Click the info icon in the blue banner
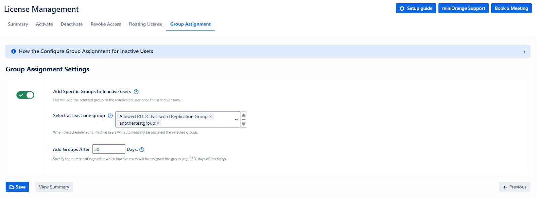 (13, 52)
